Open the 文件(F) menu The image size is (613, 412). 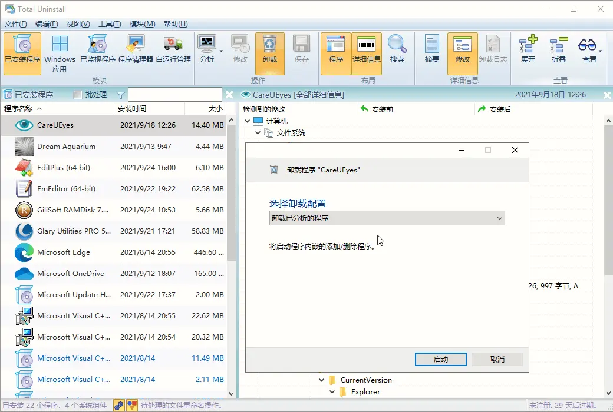tap(16, 24)
